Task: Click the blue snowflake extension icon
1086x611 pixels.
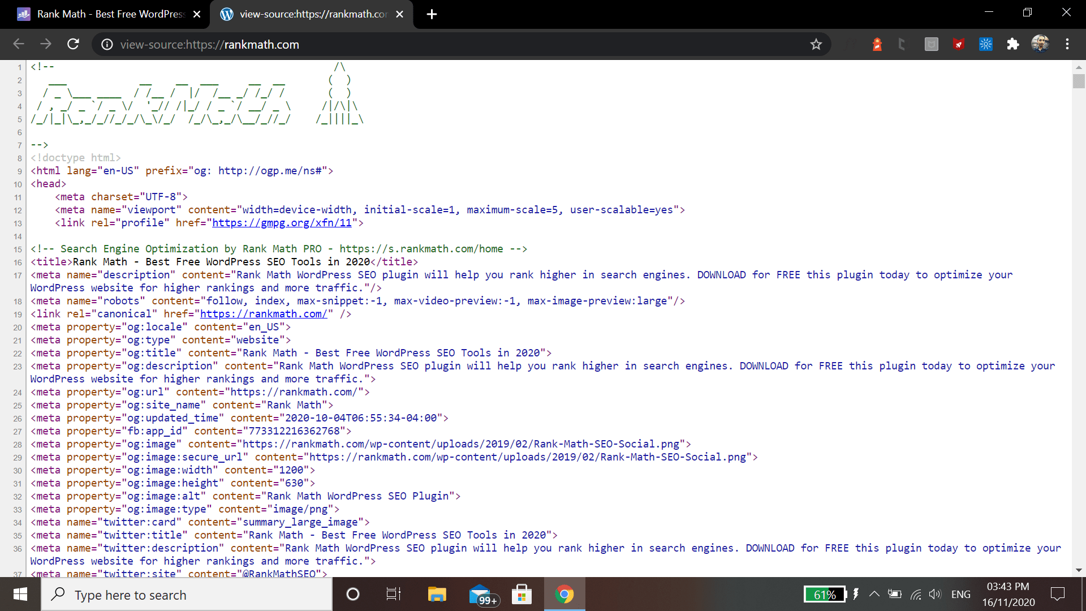Action: point(986,44)
